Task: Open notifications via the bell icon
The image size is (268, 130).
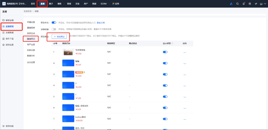Action: click(x=243, y=4)
